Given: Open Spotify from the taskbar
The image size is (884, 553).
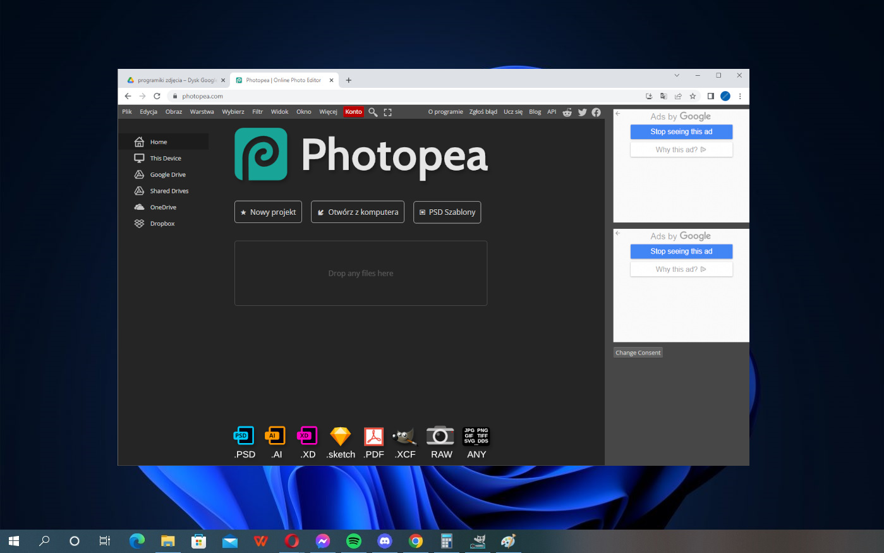Looking at the screenshot, I should pyautogui.click(x=354, y=541).
